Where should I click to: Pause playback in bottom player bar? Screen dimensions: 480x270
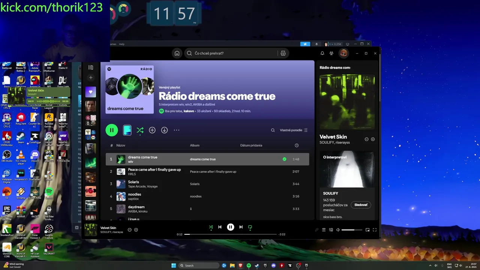[231, 227]
